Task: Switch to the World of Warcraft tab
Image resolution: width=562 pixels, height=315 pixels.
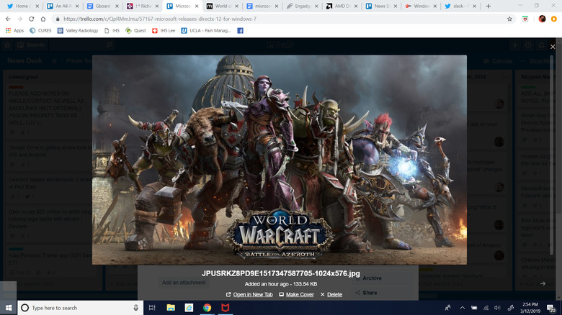Action: point(223,6)
